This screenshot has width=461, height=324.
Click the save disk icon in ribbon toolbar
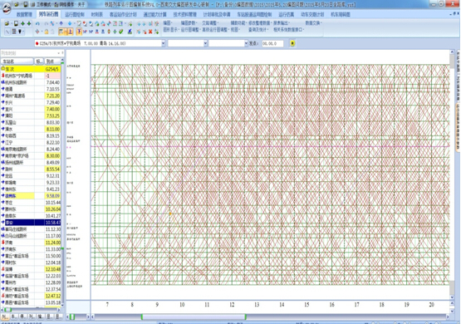coord(16,23)
